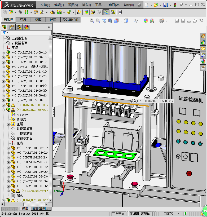Open the Display Style dropdown arrow
Image resolution: width=207 pixels, height=217 pixels.
pos(131,21)
